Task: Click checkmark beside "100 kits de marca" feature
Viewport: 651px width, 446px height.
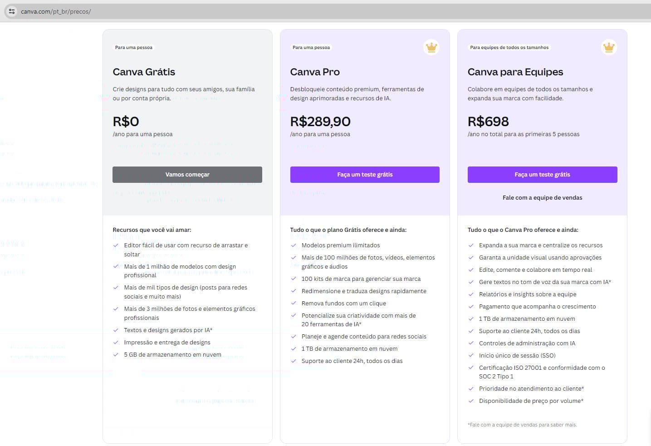Action: pyautogui.click(x=294, y=279)
